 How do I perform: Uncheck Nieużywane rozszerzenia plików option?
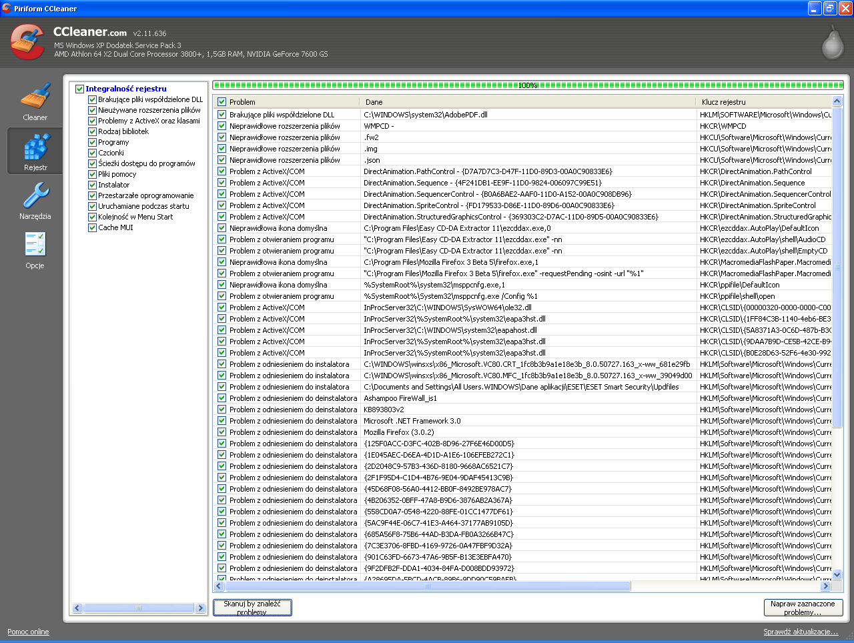click(93, 110)
